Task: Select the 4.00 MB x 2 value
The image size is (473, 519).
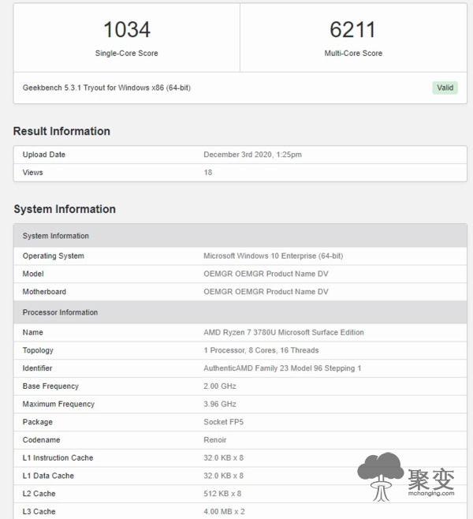Action: tap(224, 511)
